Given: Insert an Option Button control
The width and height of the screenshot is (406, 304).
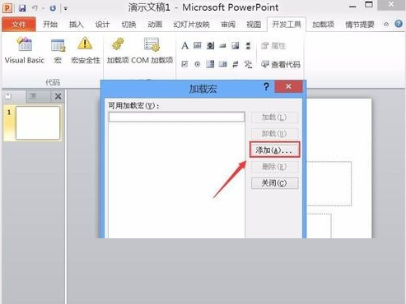Looking at the screenshot, I should [x=198, y=64].
